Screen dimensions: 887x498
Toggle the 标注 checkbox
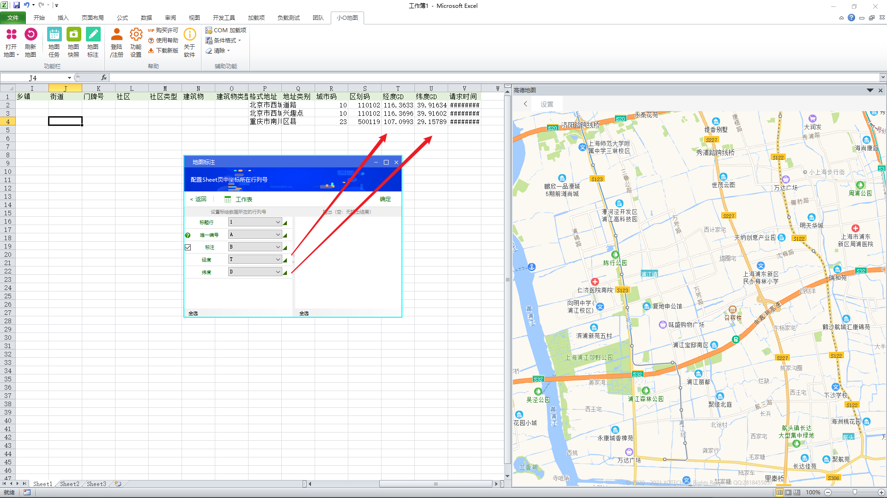pos(188,248)
